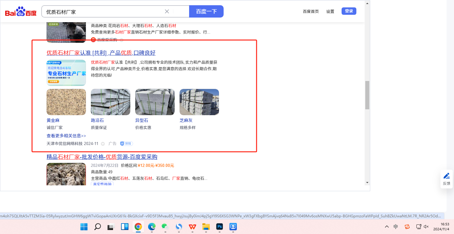Image resolution: width=454 pixels, height=234 pixels.
Task: Open Windows taskbar search
Action: (97, 227)
